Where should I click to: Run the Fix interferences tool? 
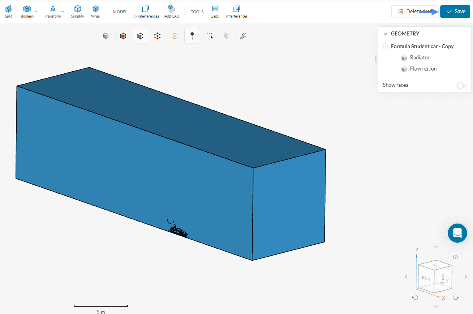click(145, 12)
